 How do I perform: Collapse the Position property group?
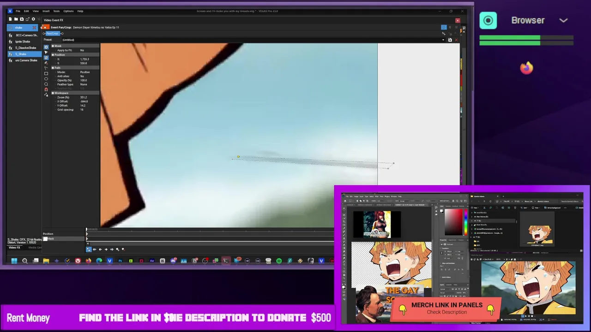(x=53, y=55)
